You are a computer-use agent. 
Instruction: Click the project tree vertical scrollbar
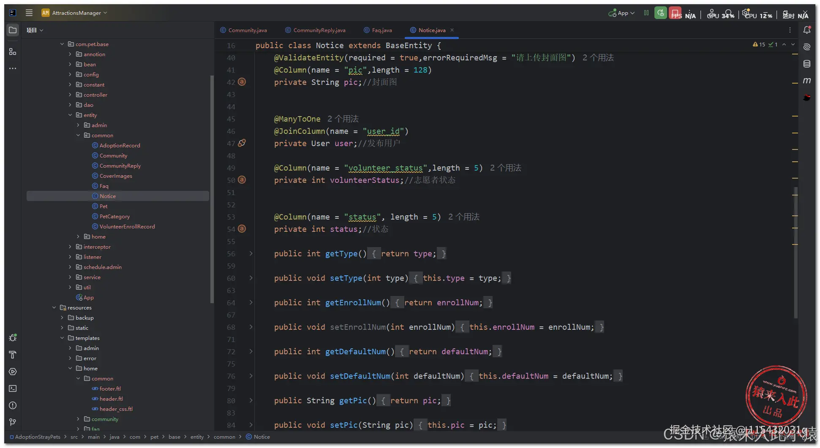(x=212, y=189)
